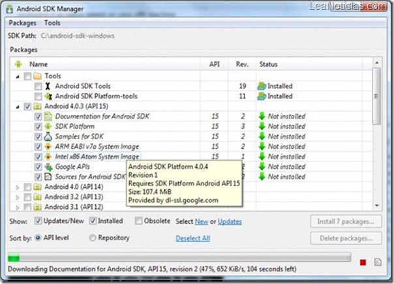Open the Packages menu
Viewport: 394px width, 284px height.
pyautogui.click(x=22, y=23)
